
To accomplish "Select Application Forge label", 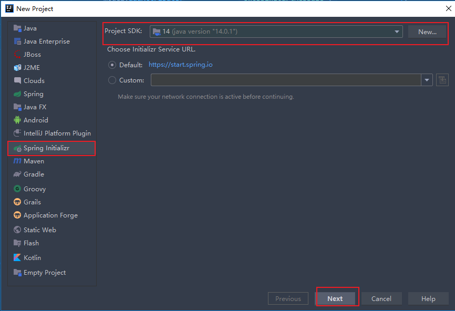I will pyautogui.click(x=51, y=215).
